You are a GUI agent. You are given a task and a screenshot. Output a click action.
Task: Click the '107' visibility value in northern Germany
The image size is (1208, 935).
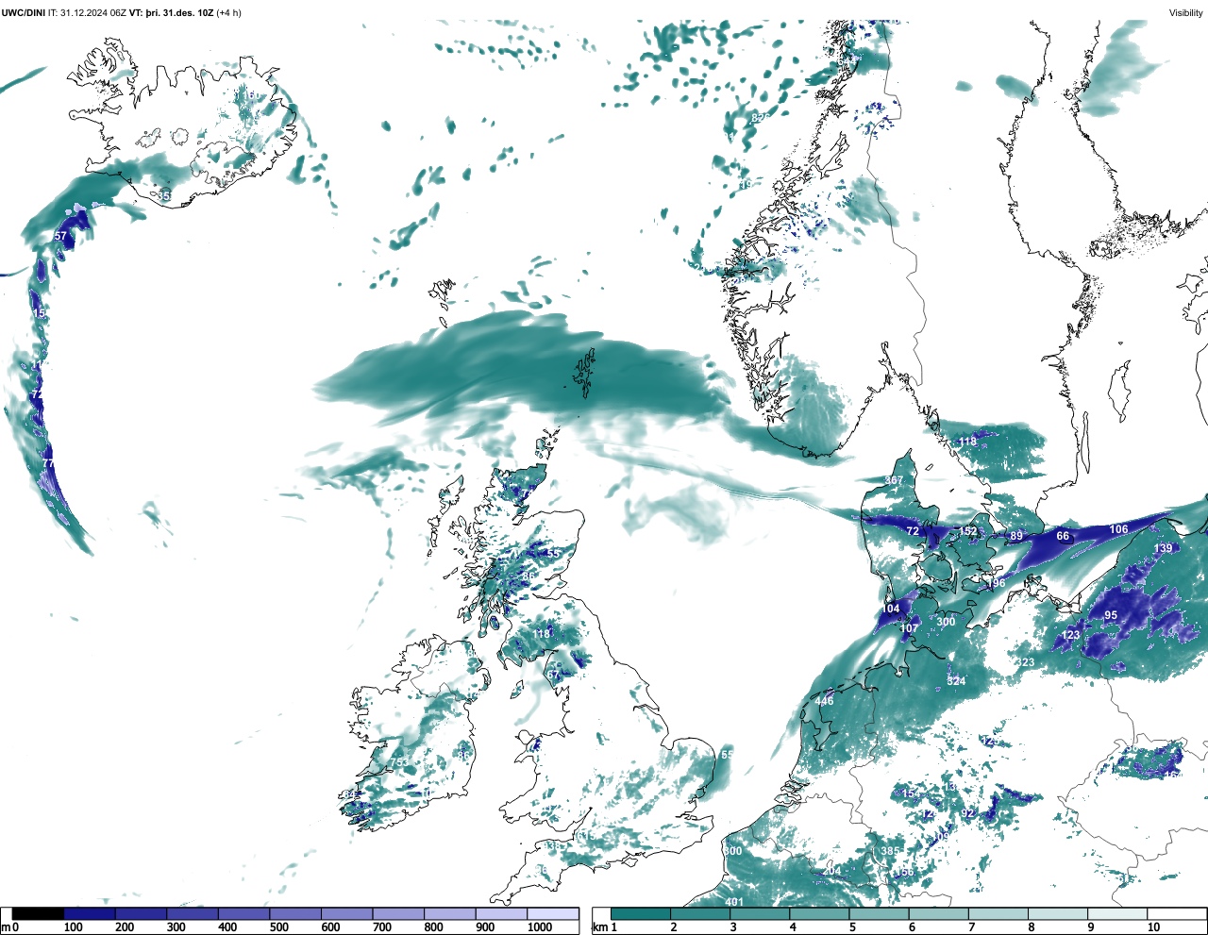909,628
